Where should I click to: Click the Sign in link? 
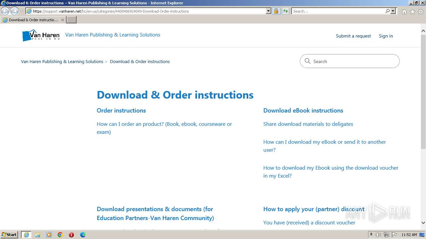386,36
